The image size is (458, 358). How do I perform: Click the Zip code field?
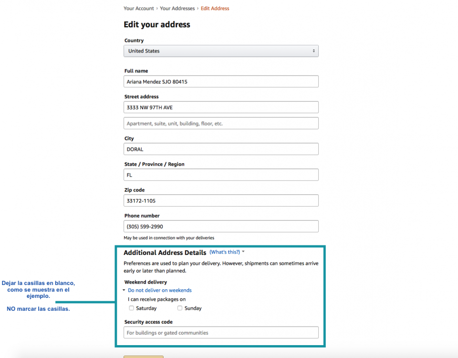click(221, 200)
